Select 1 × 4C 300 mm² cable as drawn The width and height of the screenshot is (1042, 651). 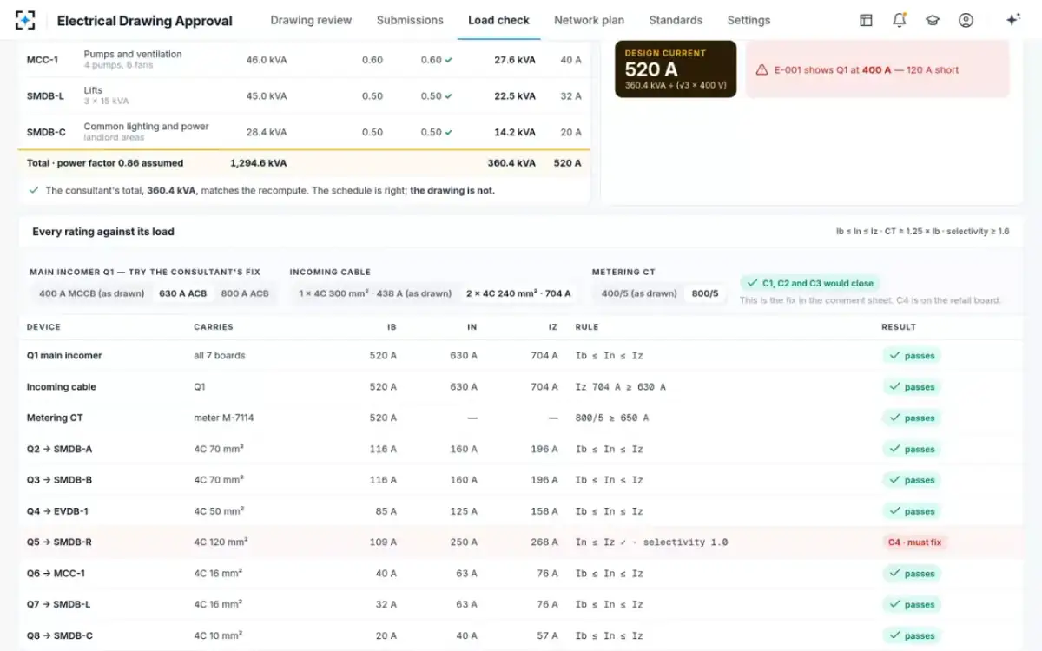(x=375, y=293)
